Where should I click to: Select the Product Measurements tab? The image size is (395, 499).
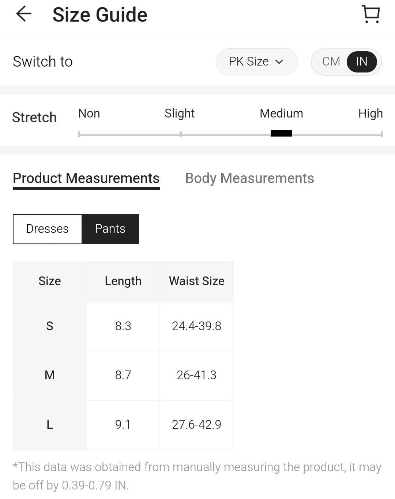pyautogui.click(x=86, y=178)
